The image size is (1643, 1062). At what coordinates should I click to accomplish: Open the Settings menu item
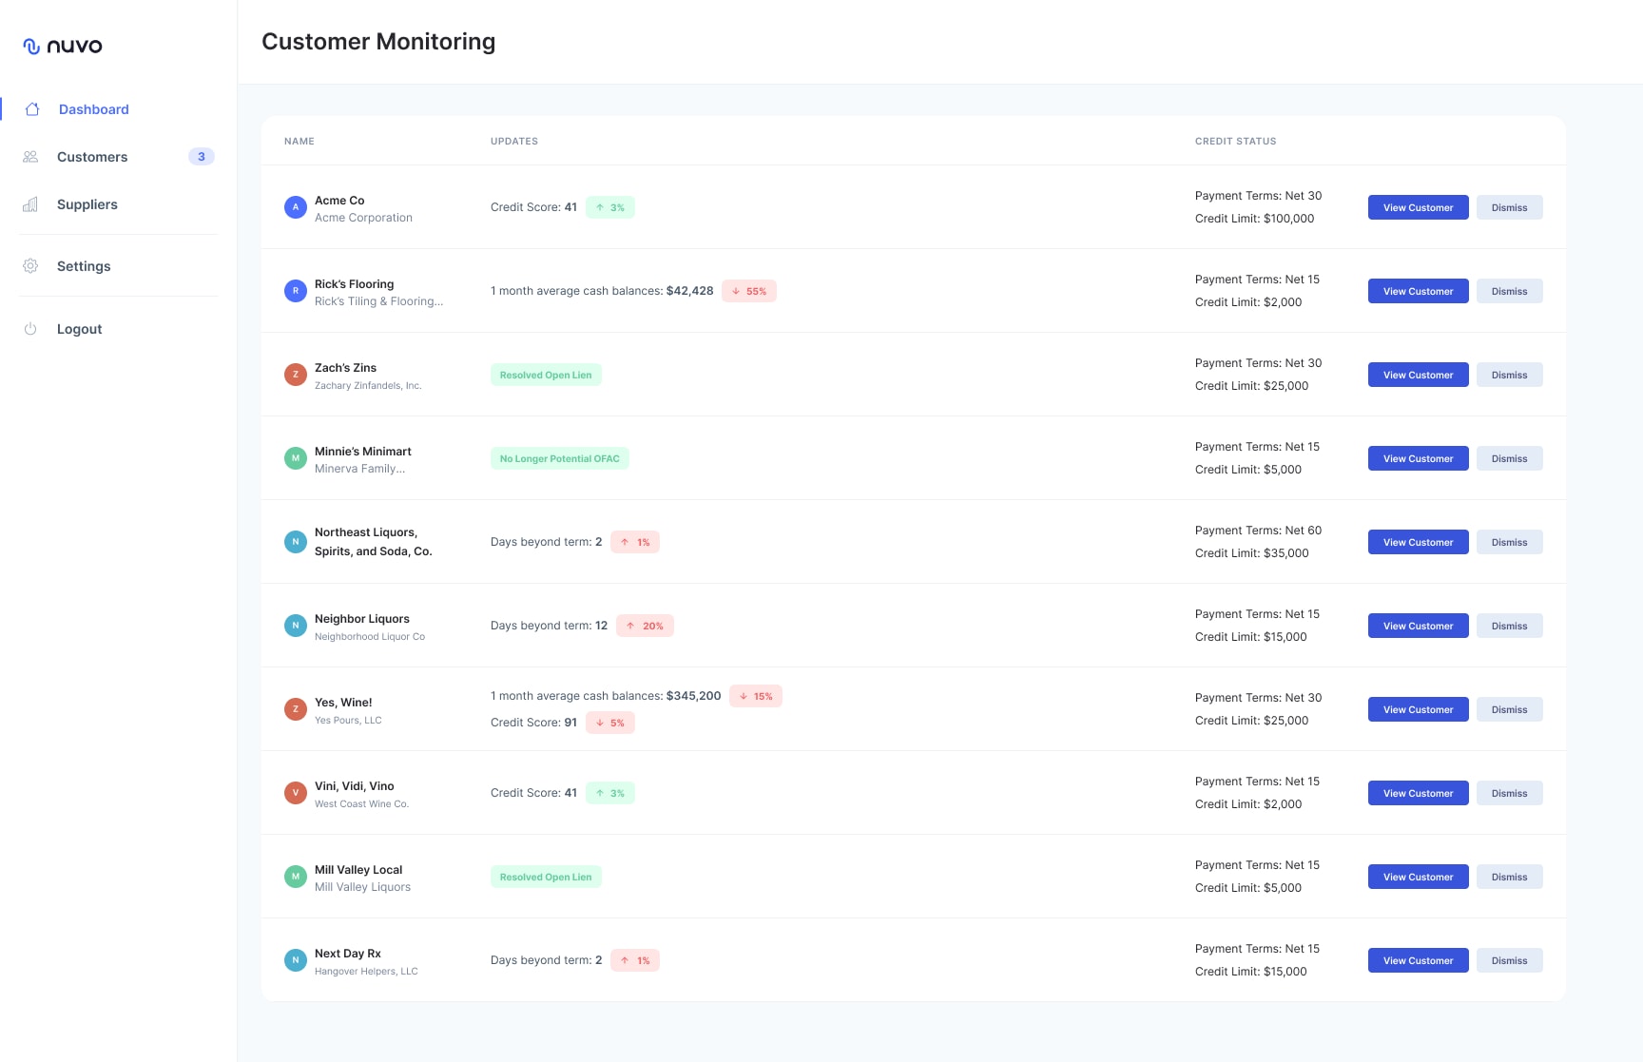(84, 266)
